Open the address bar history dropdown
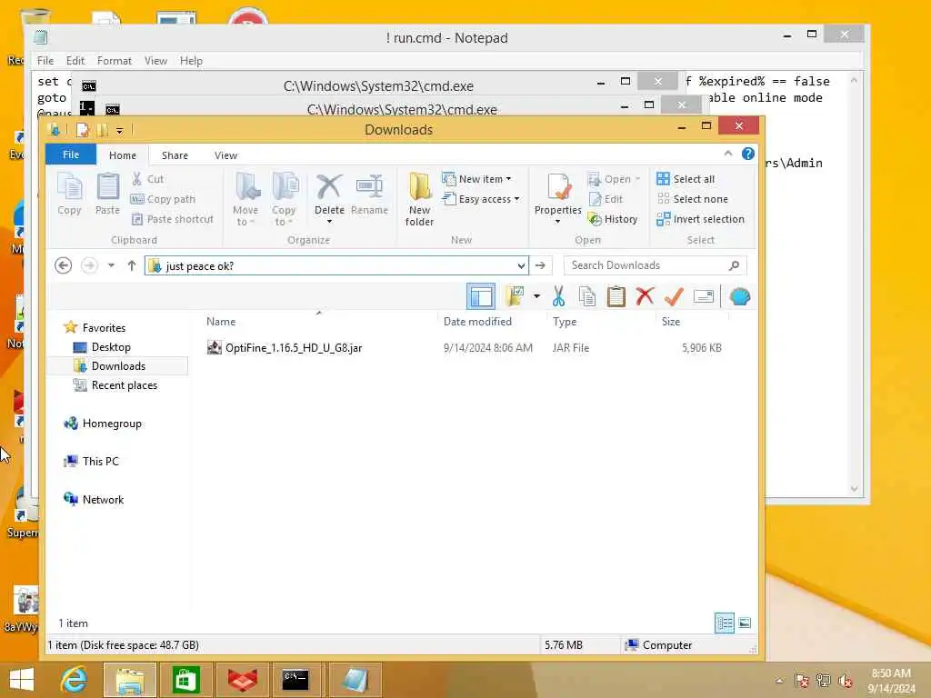The image size is (931, 698). (521, 265)
